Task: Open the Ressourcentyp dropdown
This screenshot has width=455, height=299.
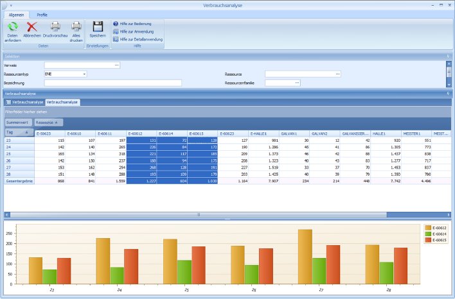Action: pos(84,74)
